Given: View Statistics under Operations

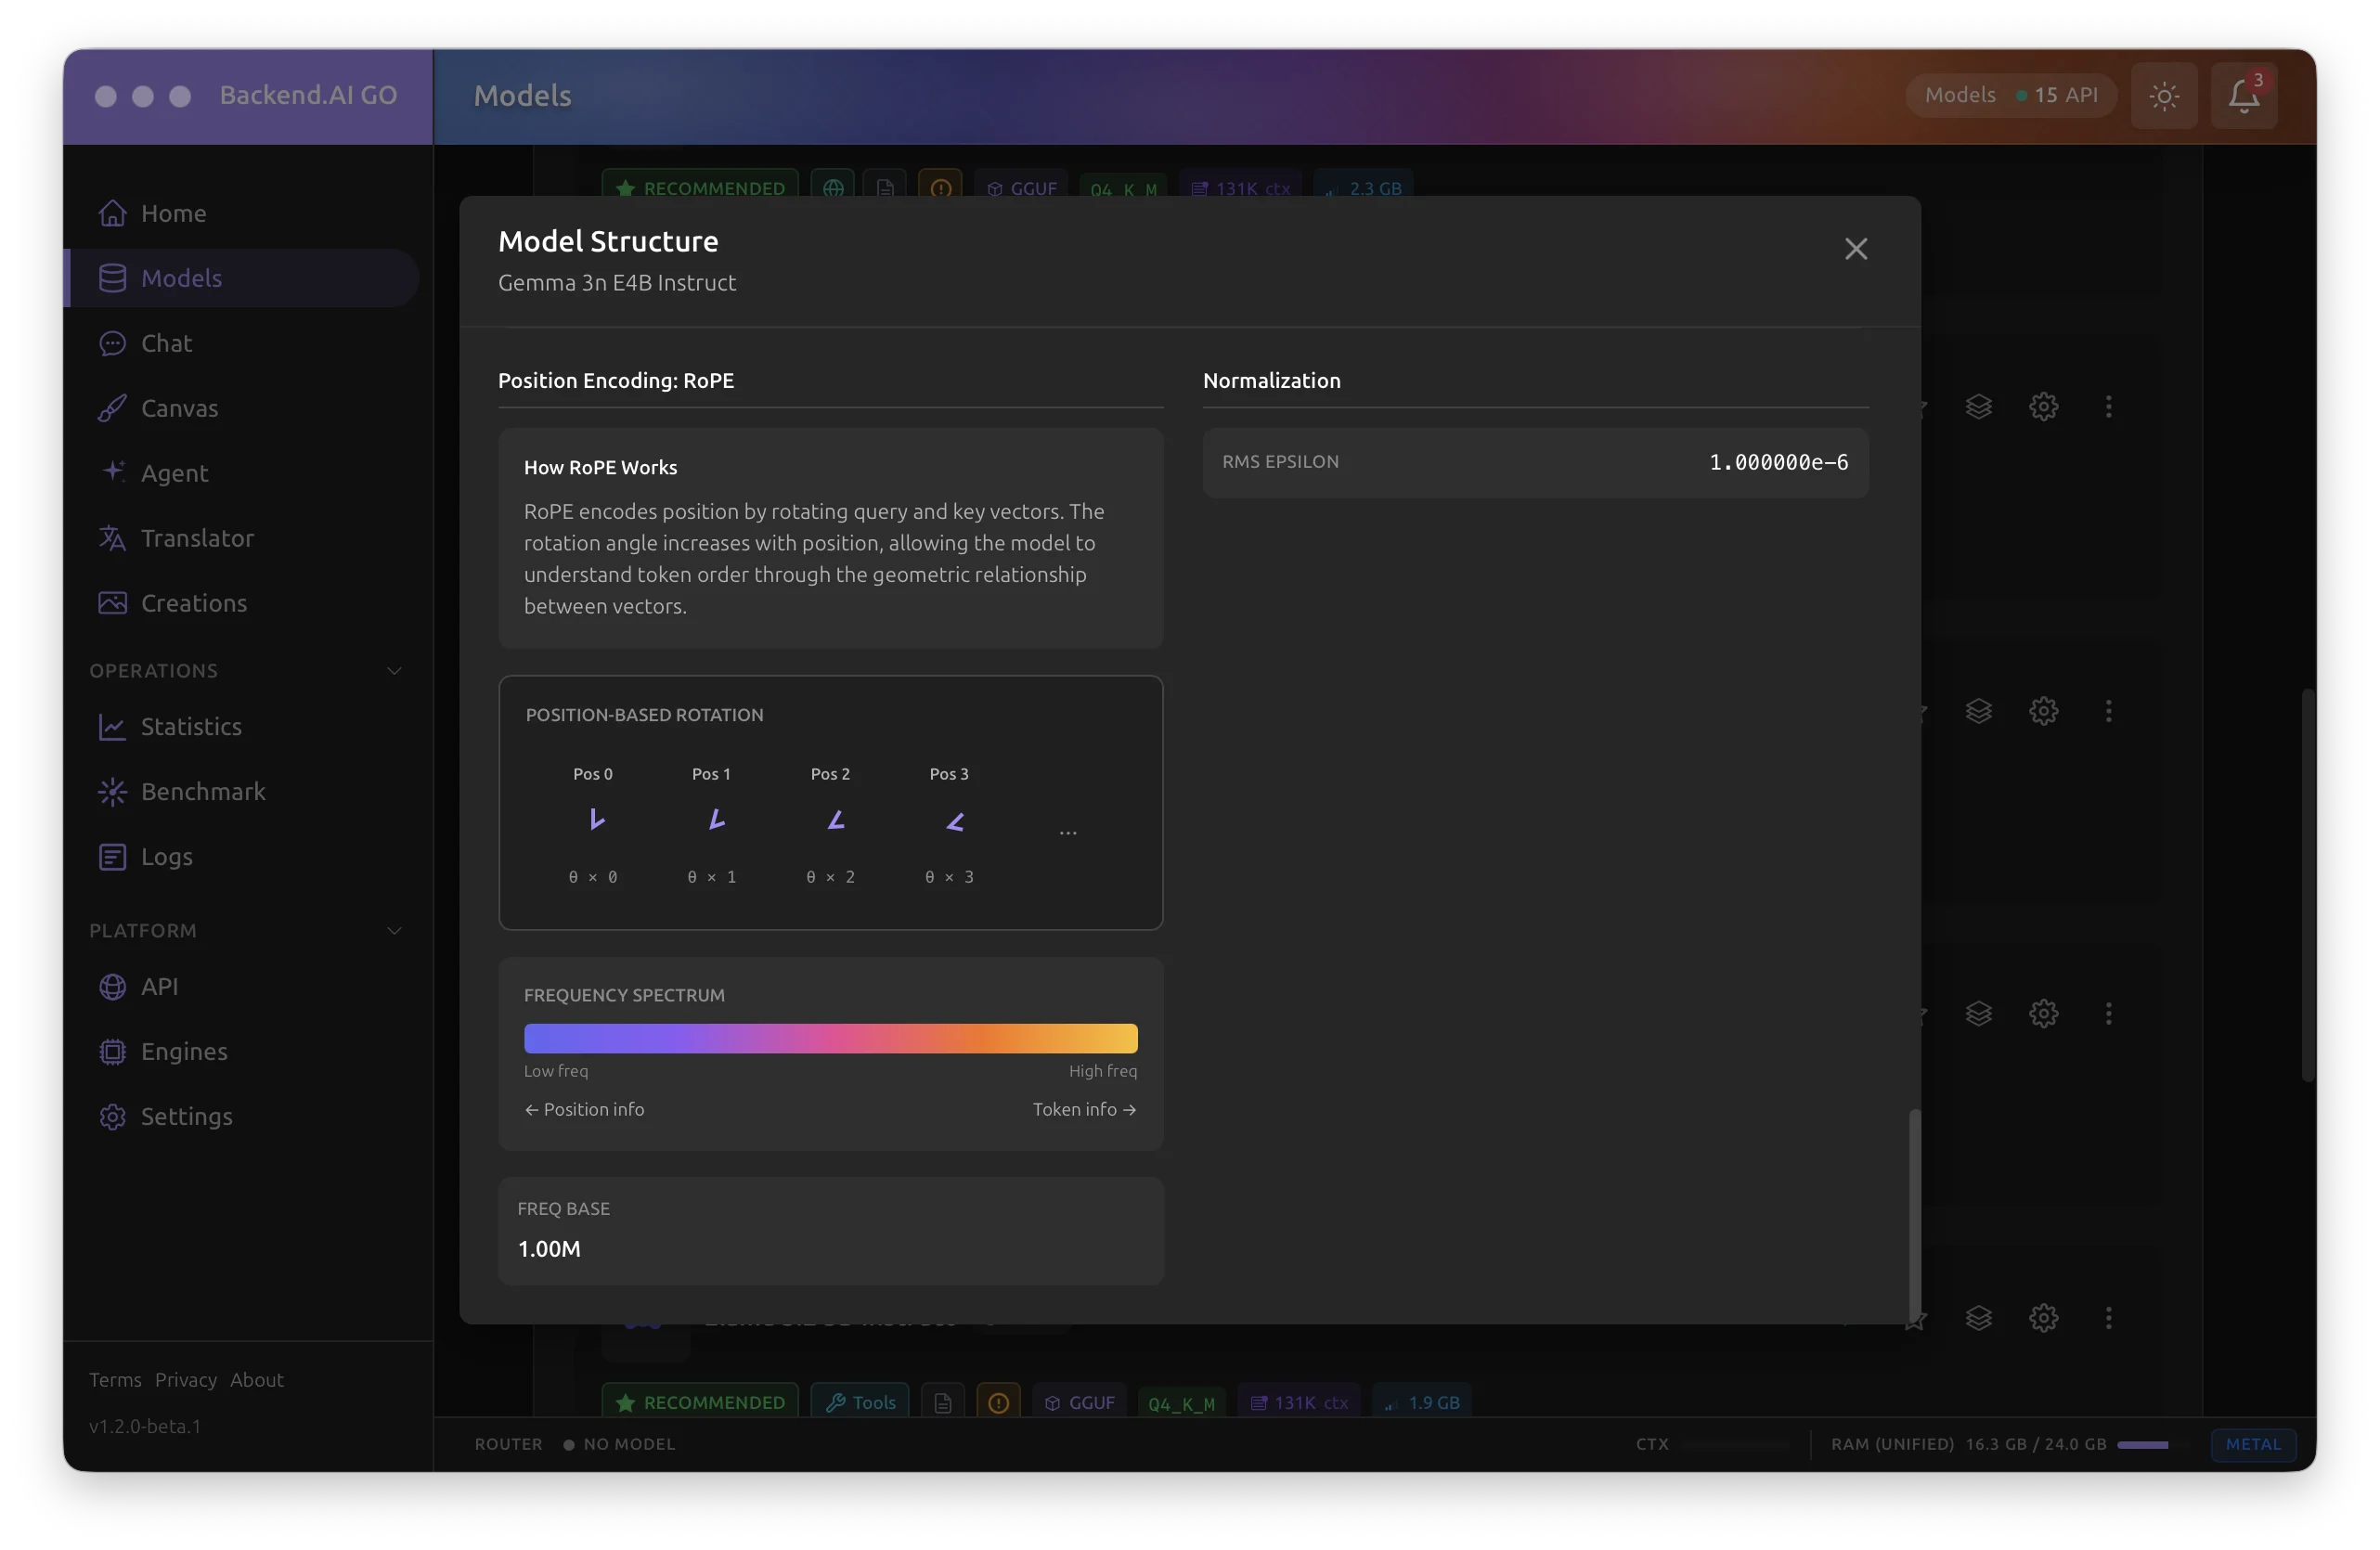Looking at the screenshot, I should pyautogui.click(x=191, y=726).
